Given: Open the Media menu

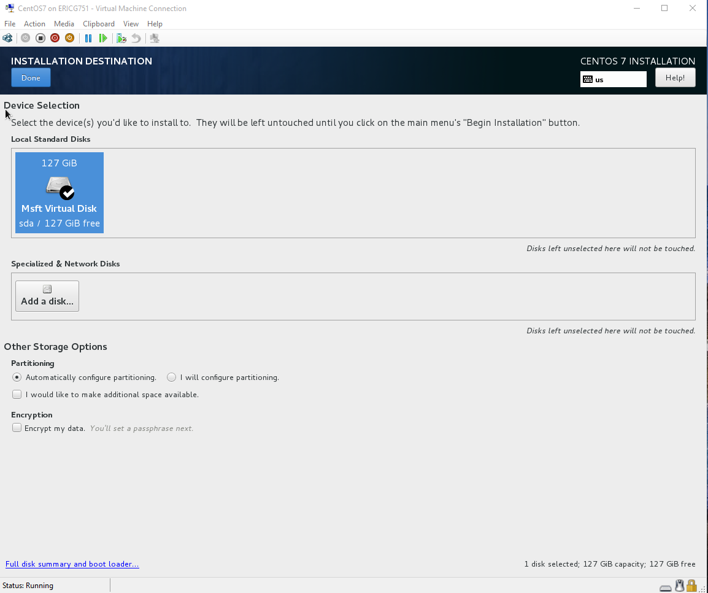Looking at the screenshot, I should tap(64, 24).
